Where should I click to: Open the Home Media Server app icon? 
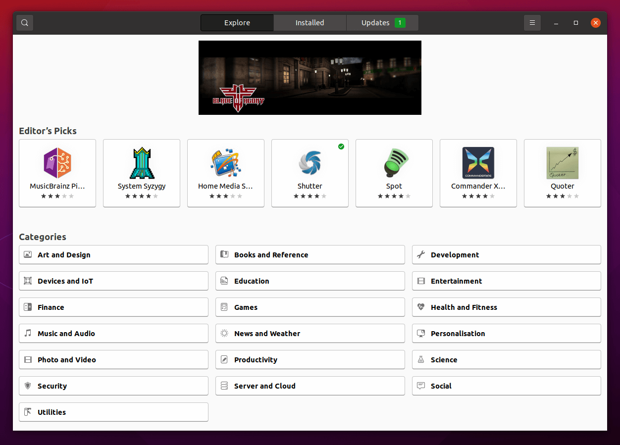pos(226,163)
